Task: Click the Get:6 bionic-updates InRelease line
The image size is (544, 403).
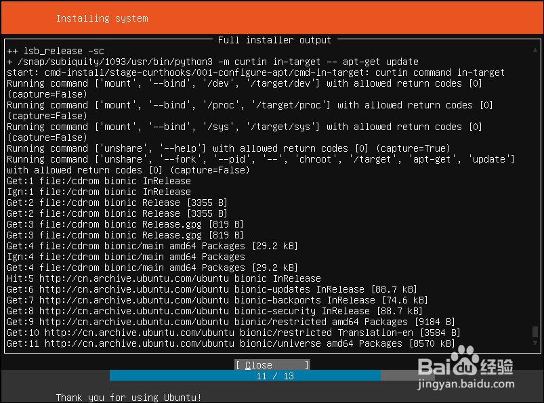Action: tap(212, 289)
